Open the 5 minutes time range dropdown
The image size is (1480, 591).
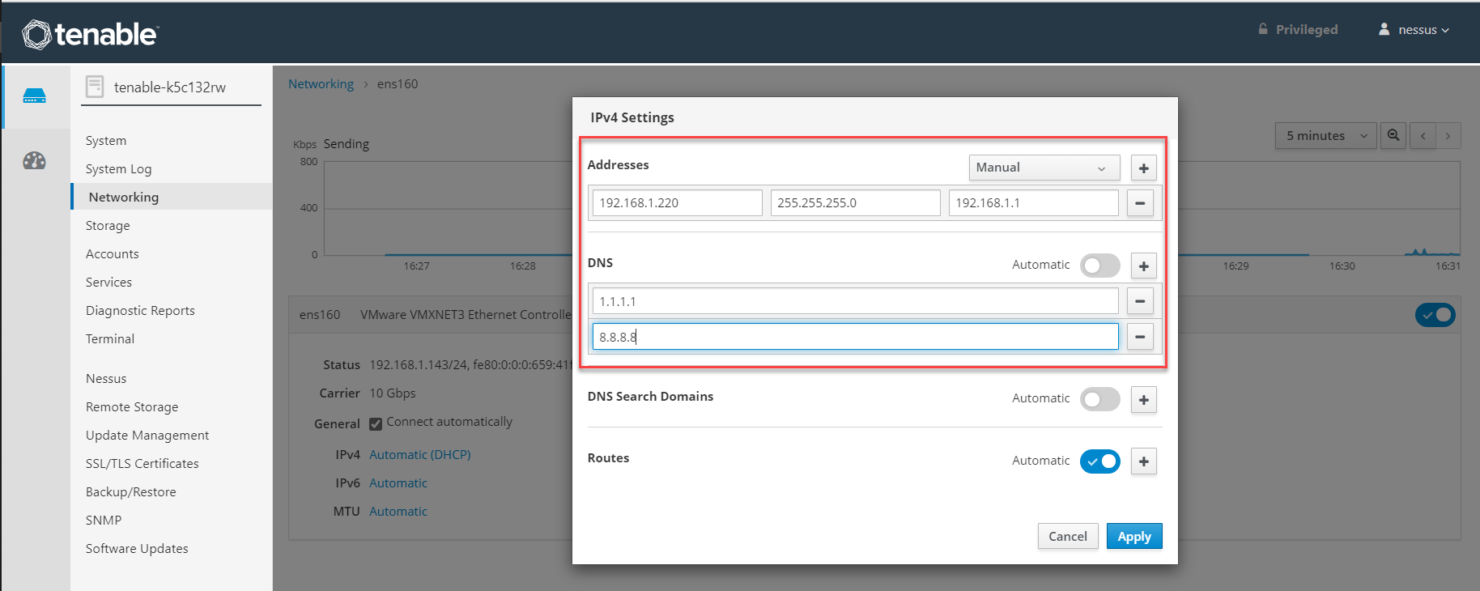click(1325, 136)
